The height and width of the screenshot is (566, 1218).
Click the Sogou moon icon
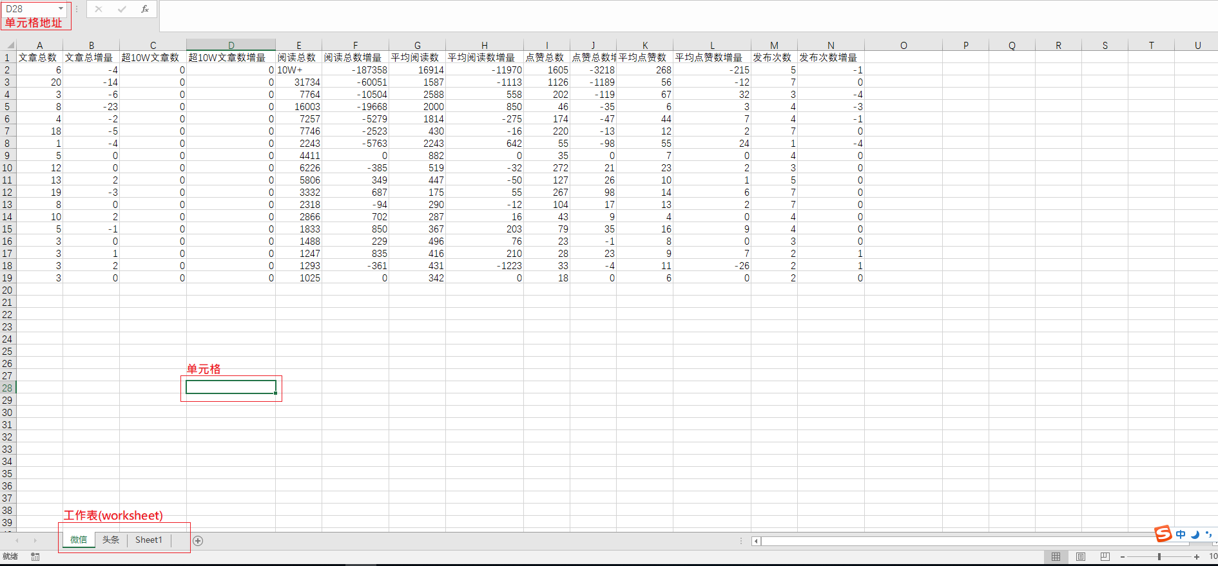coord(1195,534)
